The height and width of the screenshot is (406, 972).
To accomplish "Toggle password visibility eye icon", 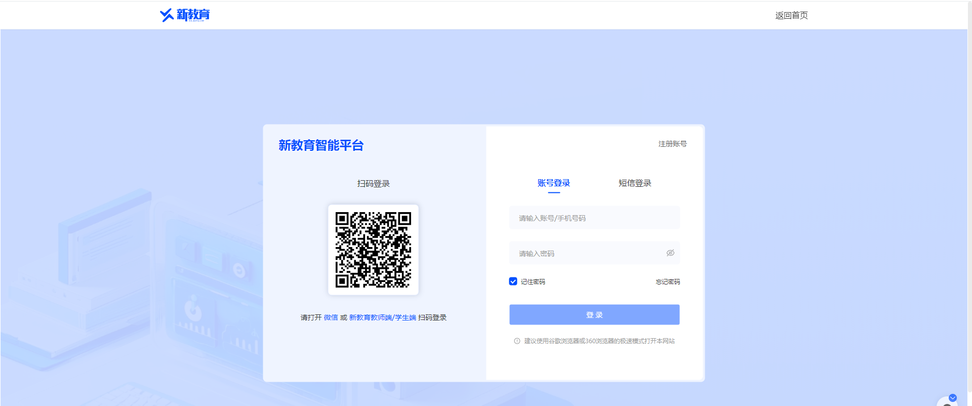I will (x=670, y=253).
